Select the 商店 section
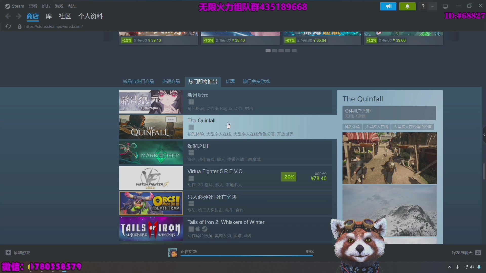Viewport: 486px width, 273px height. point(33,16)
